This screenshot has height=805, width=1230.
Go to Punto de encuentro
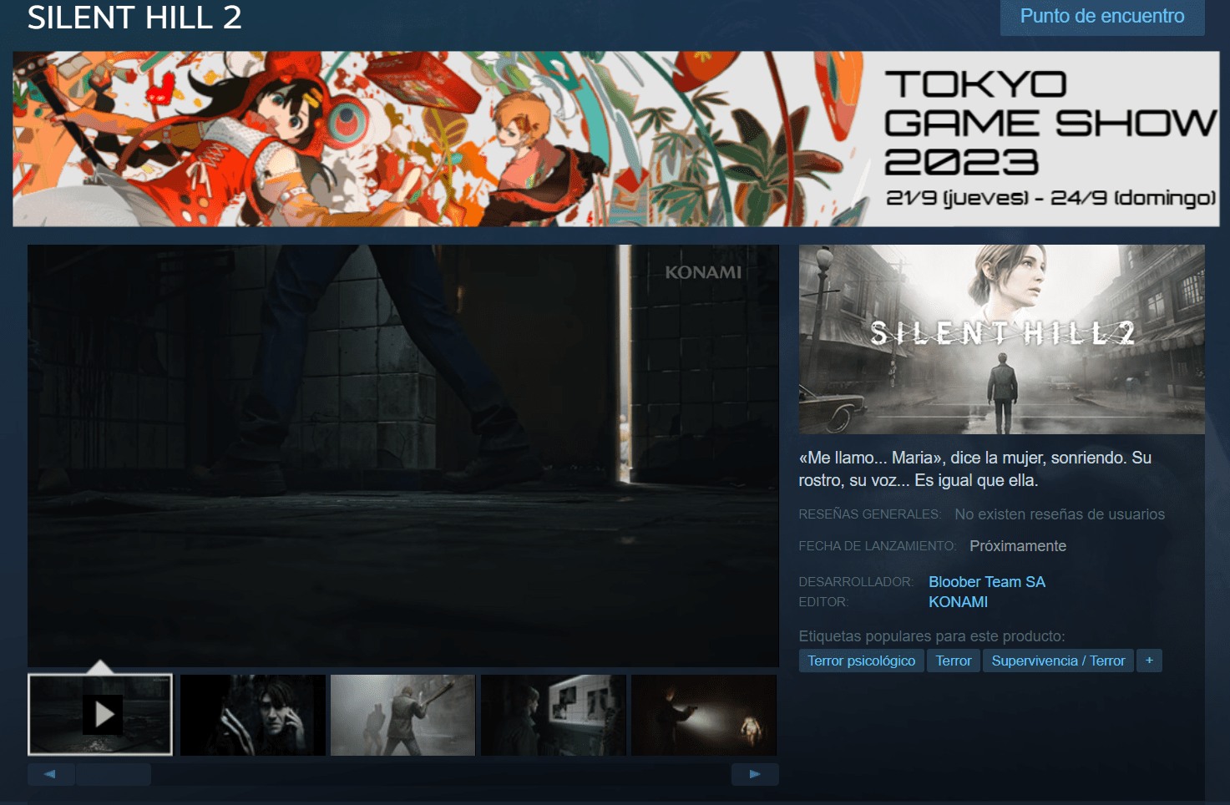pyautogui.click(x=1101, y=17)
